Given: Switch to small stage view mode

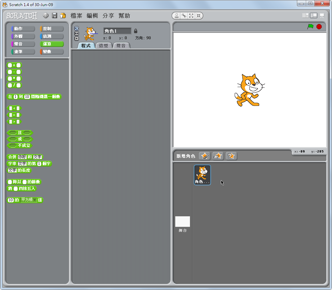Looking at the screenshot, I should point(305,15).
